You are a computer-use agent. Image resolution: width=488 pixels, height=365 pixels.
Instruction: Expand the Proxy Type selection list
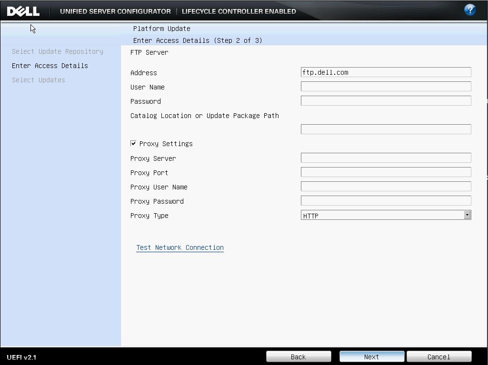pyautogui.click(x=468, y=215)
